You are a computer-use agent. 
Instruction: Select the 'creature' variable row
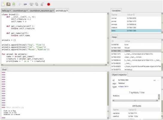(136, 28)
